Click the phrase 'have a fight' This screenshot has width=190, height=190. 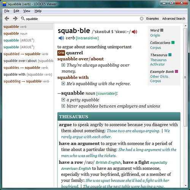point(136,162)
